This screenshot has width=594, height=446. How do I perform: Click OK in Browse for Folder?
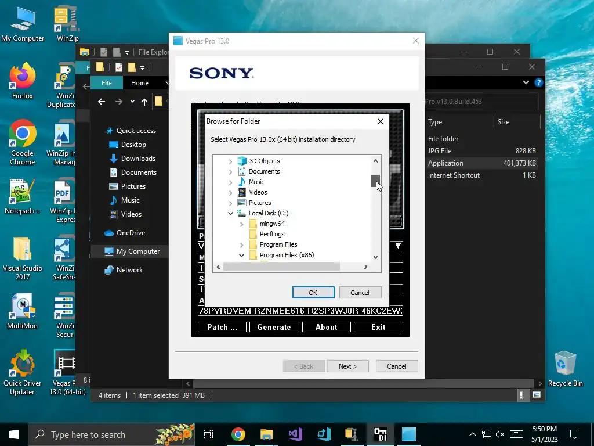click(313, 293)
